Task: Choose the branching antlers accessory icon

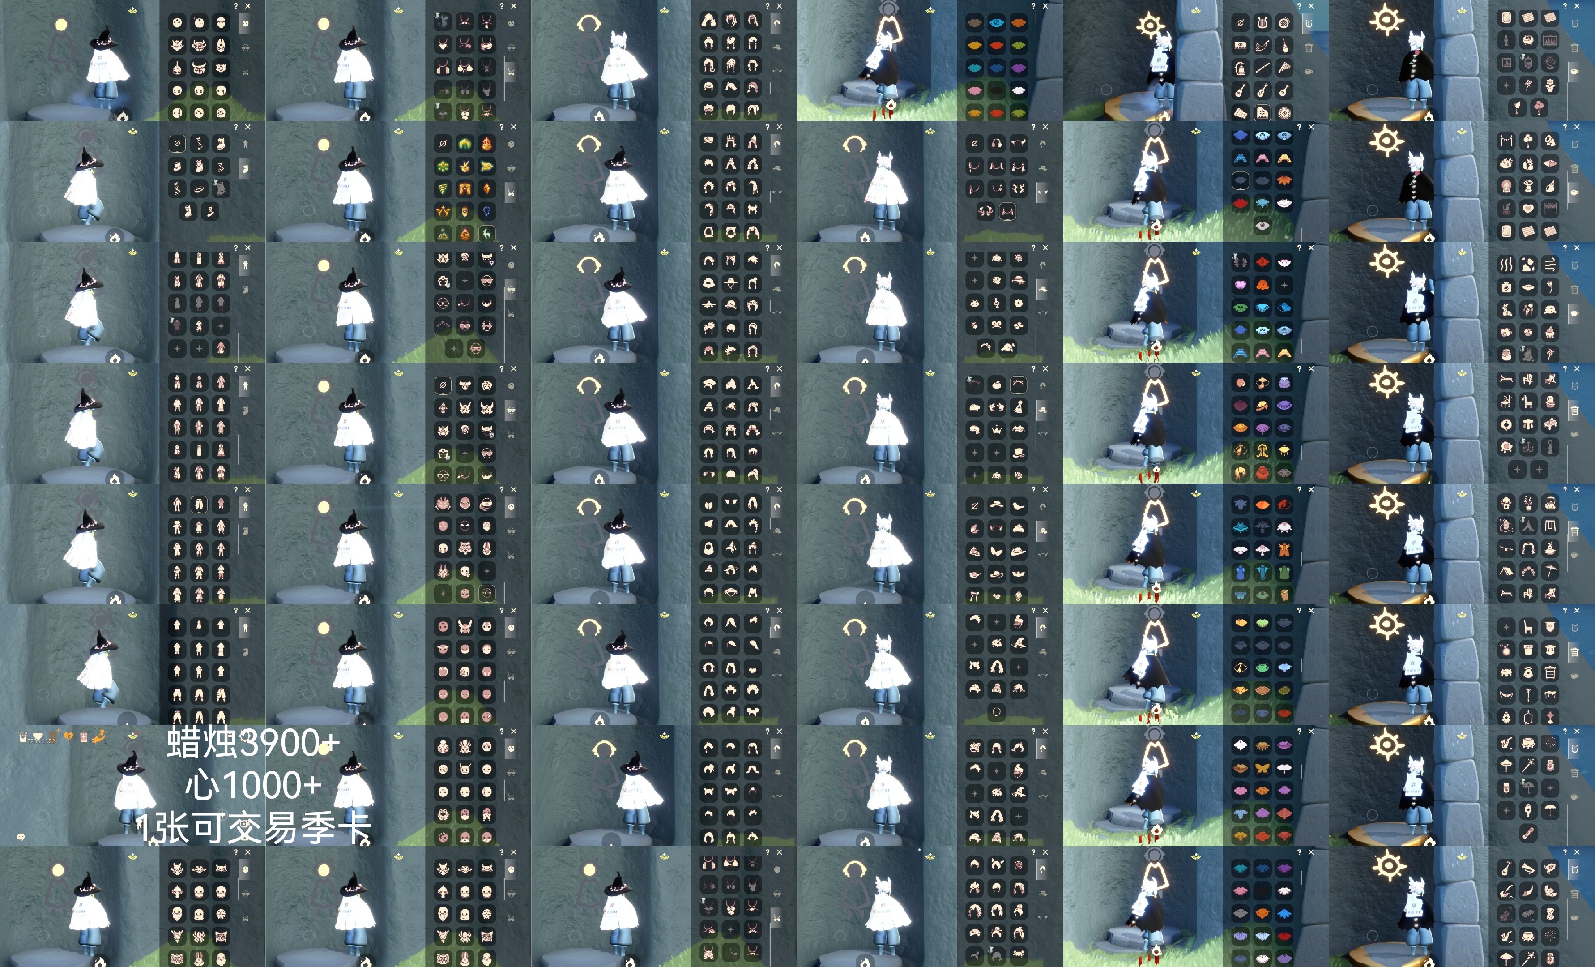Action: [1018, 188]
